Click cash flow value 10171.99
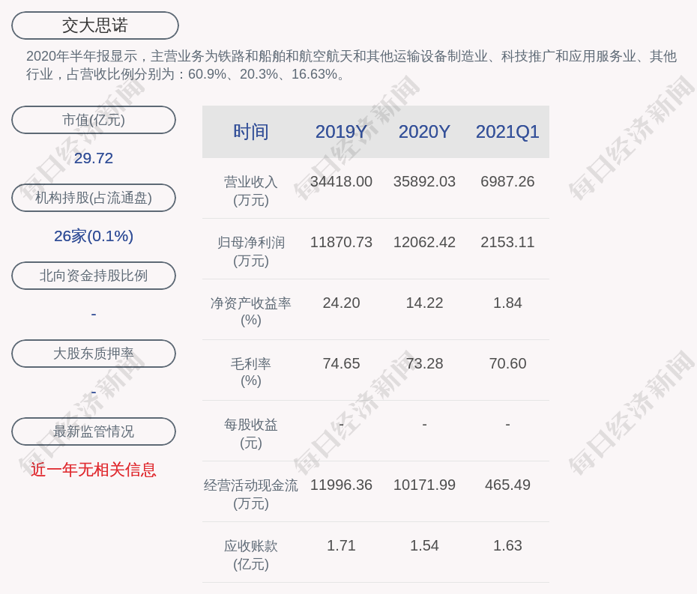The width and height of the screenshot is (697, 594). pos(424,485)
